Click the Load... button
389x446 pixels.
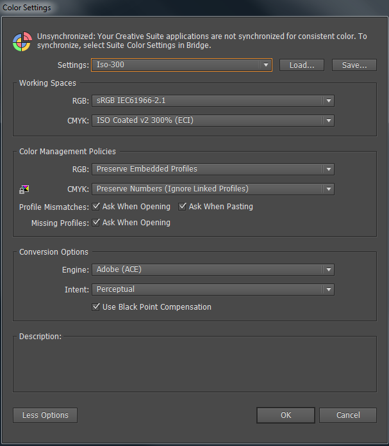[x=301, y=65]
